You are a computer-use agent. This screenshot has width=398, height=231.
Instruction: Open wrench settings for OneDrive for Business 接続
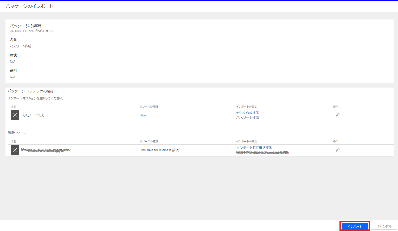(338, 150)
